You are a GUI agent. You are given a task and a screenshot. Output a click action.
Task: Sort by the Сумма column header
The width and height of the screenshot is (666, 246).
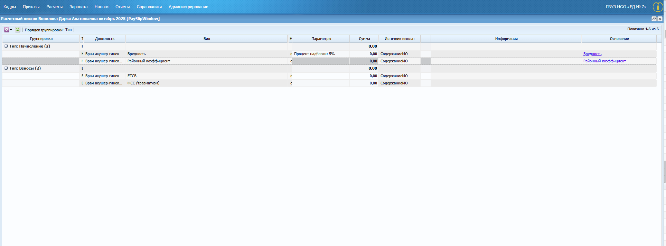[x=364, y=39]
